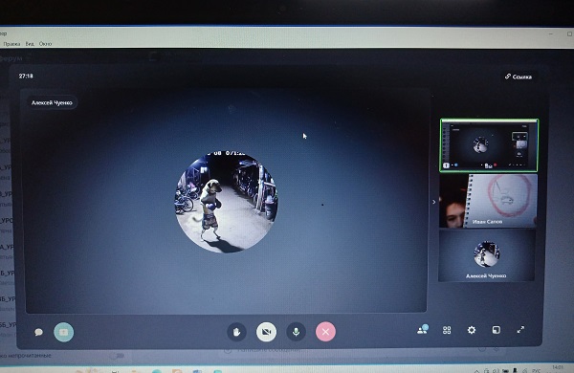574x373 pixels.
Task: End the call with the red X
Action: [x=325, y=332]
